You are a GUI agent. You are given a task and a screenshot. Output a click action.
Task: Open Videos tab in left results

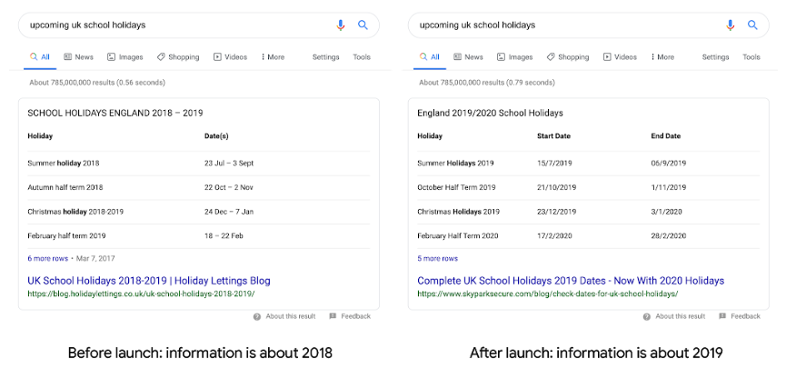click(x=230, y=57)
